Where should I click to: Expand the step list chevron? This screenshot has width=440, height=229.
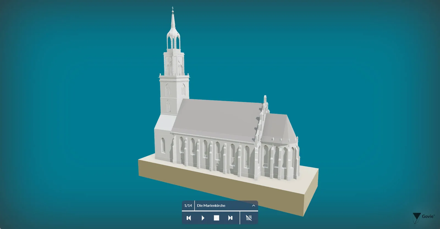[254, 206]
